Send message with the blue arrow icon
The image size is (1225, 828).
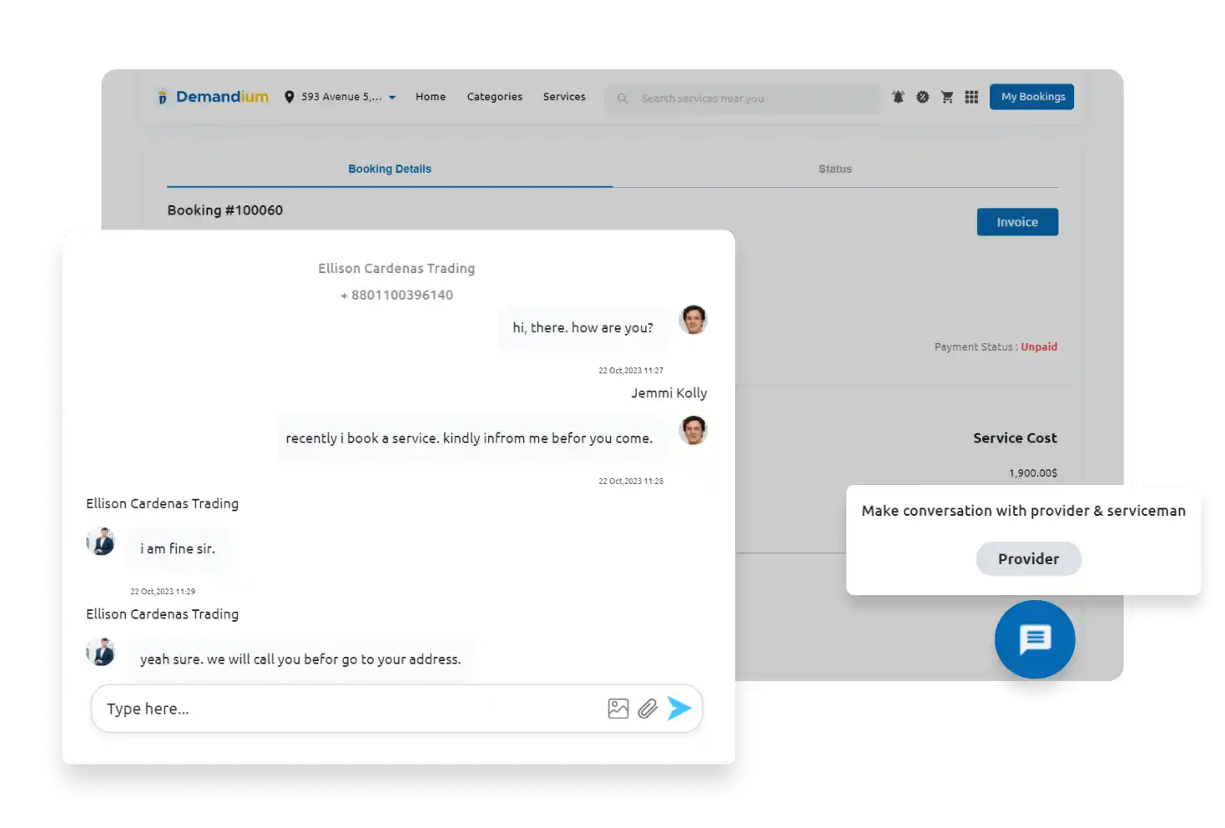pyautogui.click(x=679, y=709)
